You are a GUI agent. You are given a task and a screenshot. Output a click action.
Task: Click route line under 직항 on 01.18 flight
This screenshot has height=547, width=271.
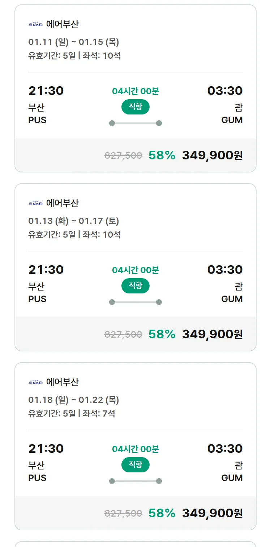(135, 481)
